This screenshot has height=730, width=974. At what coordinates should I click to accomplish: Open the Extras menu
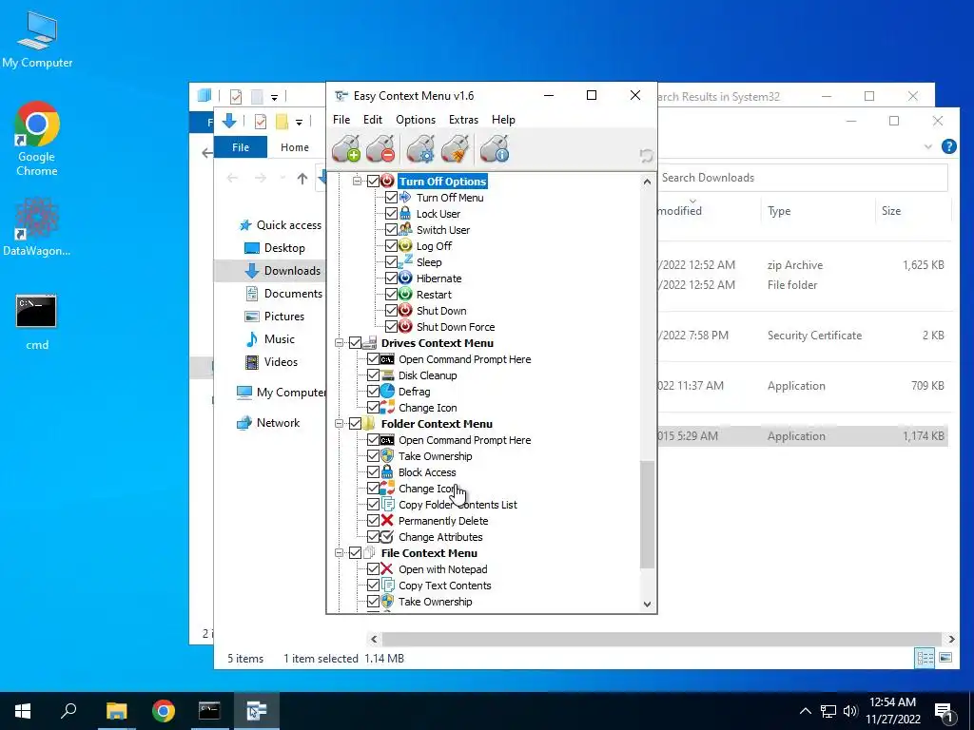click(x=463, y=120)
